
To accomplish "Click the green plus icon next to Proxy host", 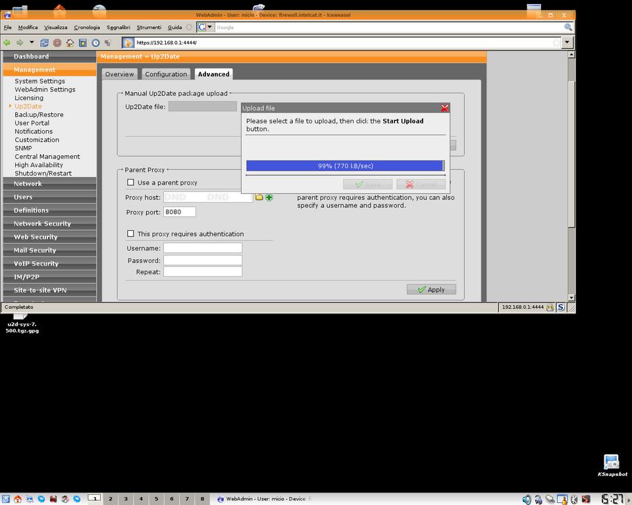I will click(x=269, y=197).
